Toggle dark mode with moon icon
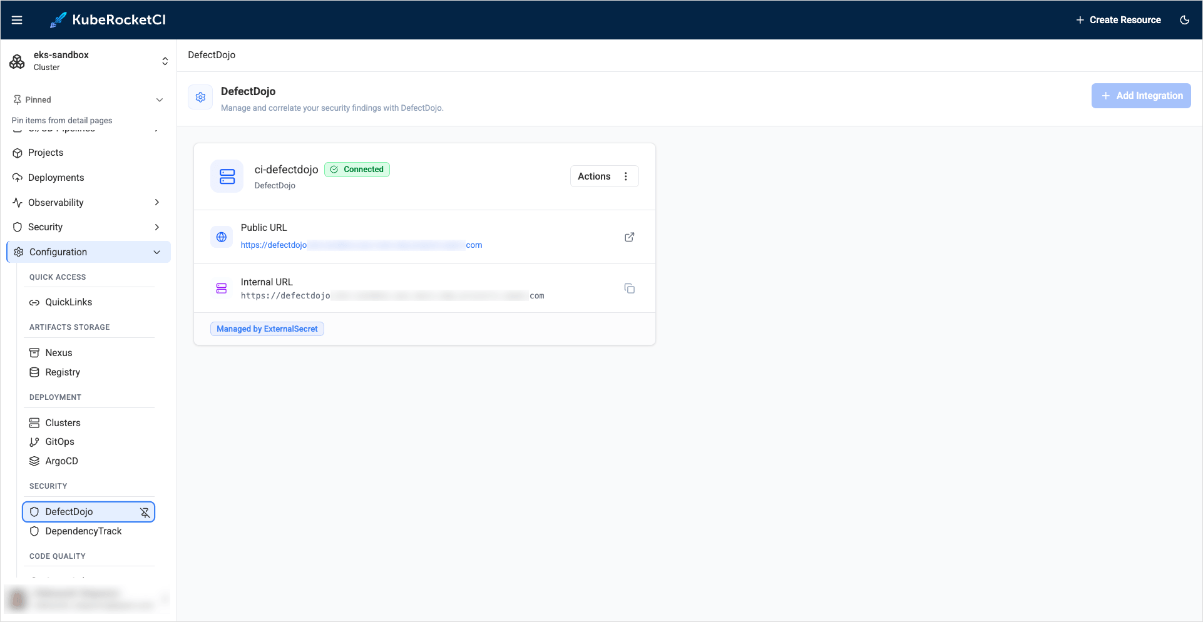The width and height of the screenshot is (1203, 622). [1184, 20]
